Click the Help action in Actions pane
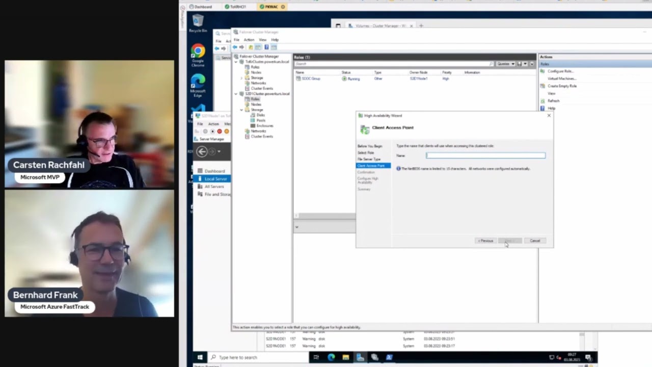Image resolution: width=652 pixels, height=367 pixels. point(551,108)
